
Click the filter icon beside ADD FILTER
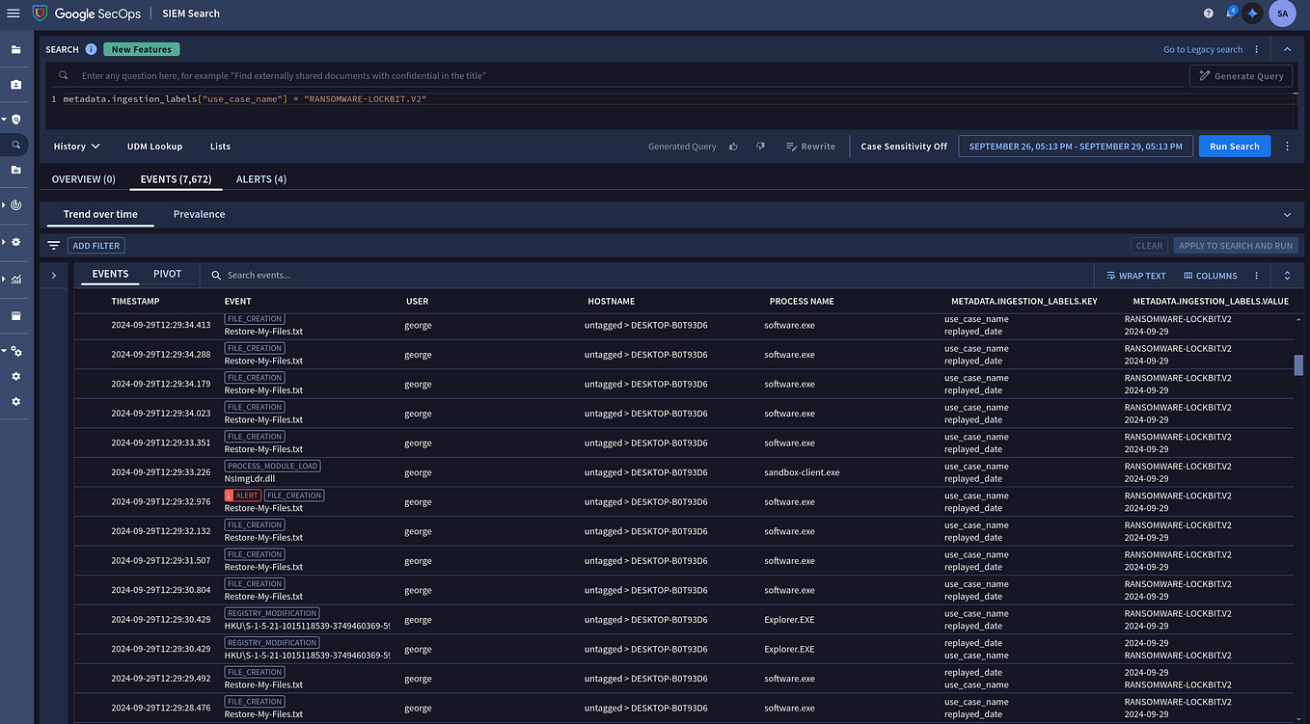click(x=53, y=245)
